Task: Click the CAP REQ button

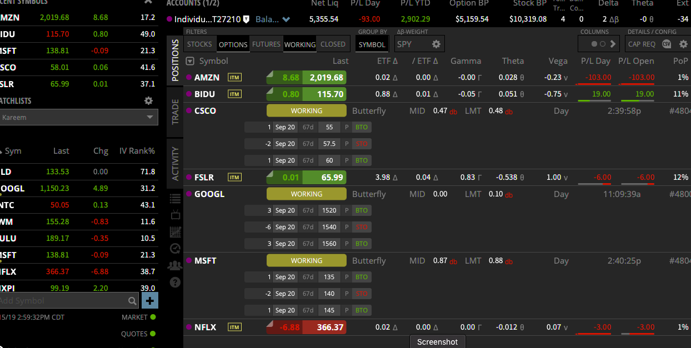Action: pyautogui.click(x=642, y=44)
